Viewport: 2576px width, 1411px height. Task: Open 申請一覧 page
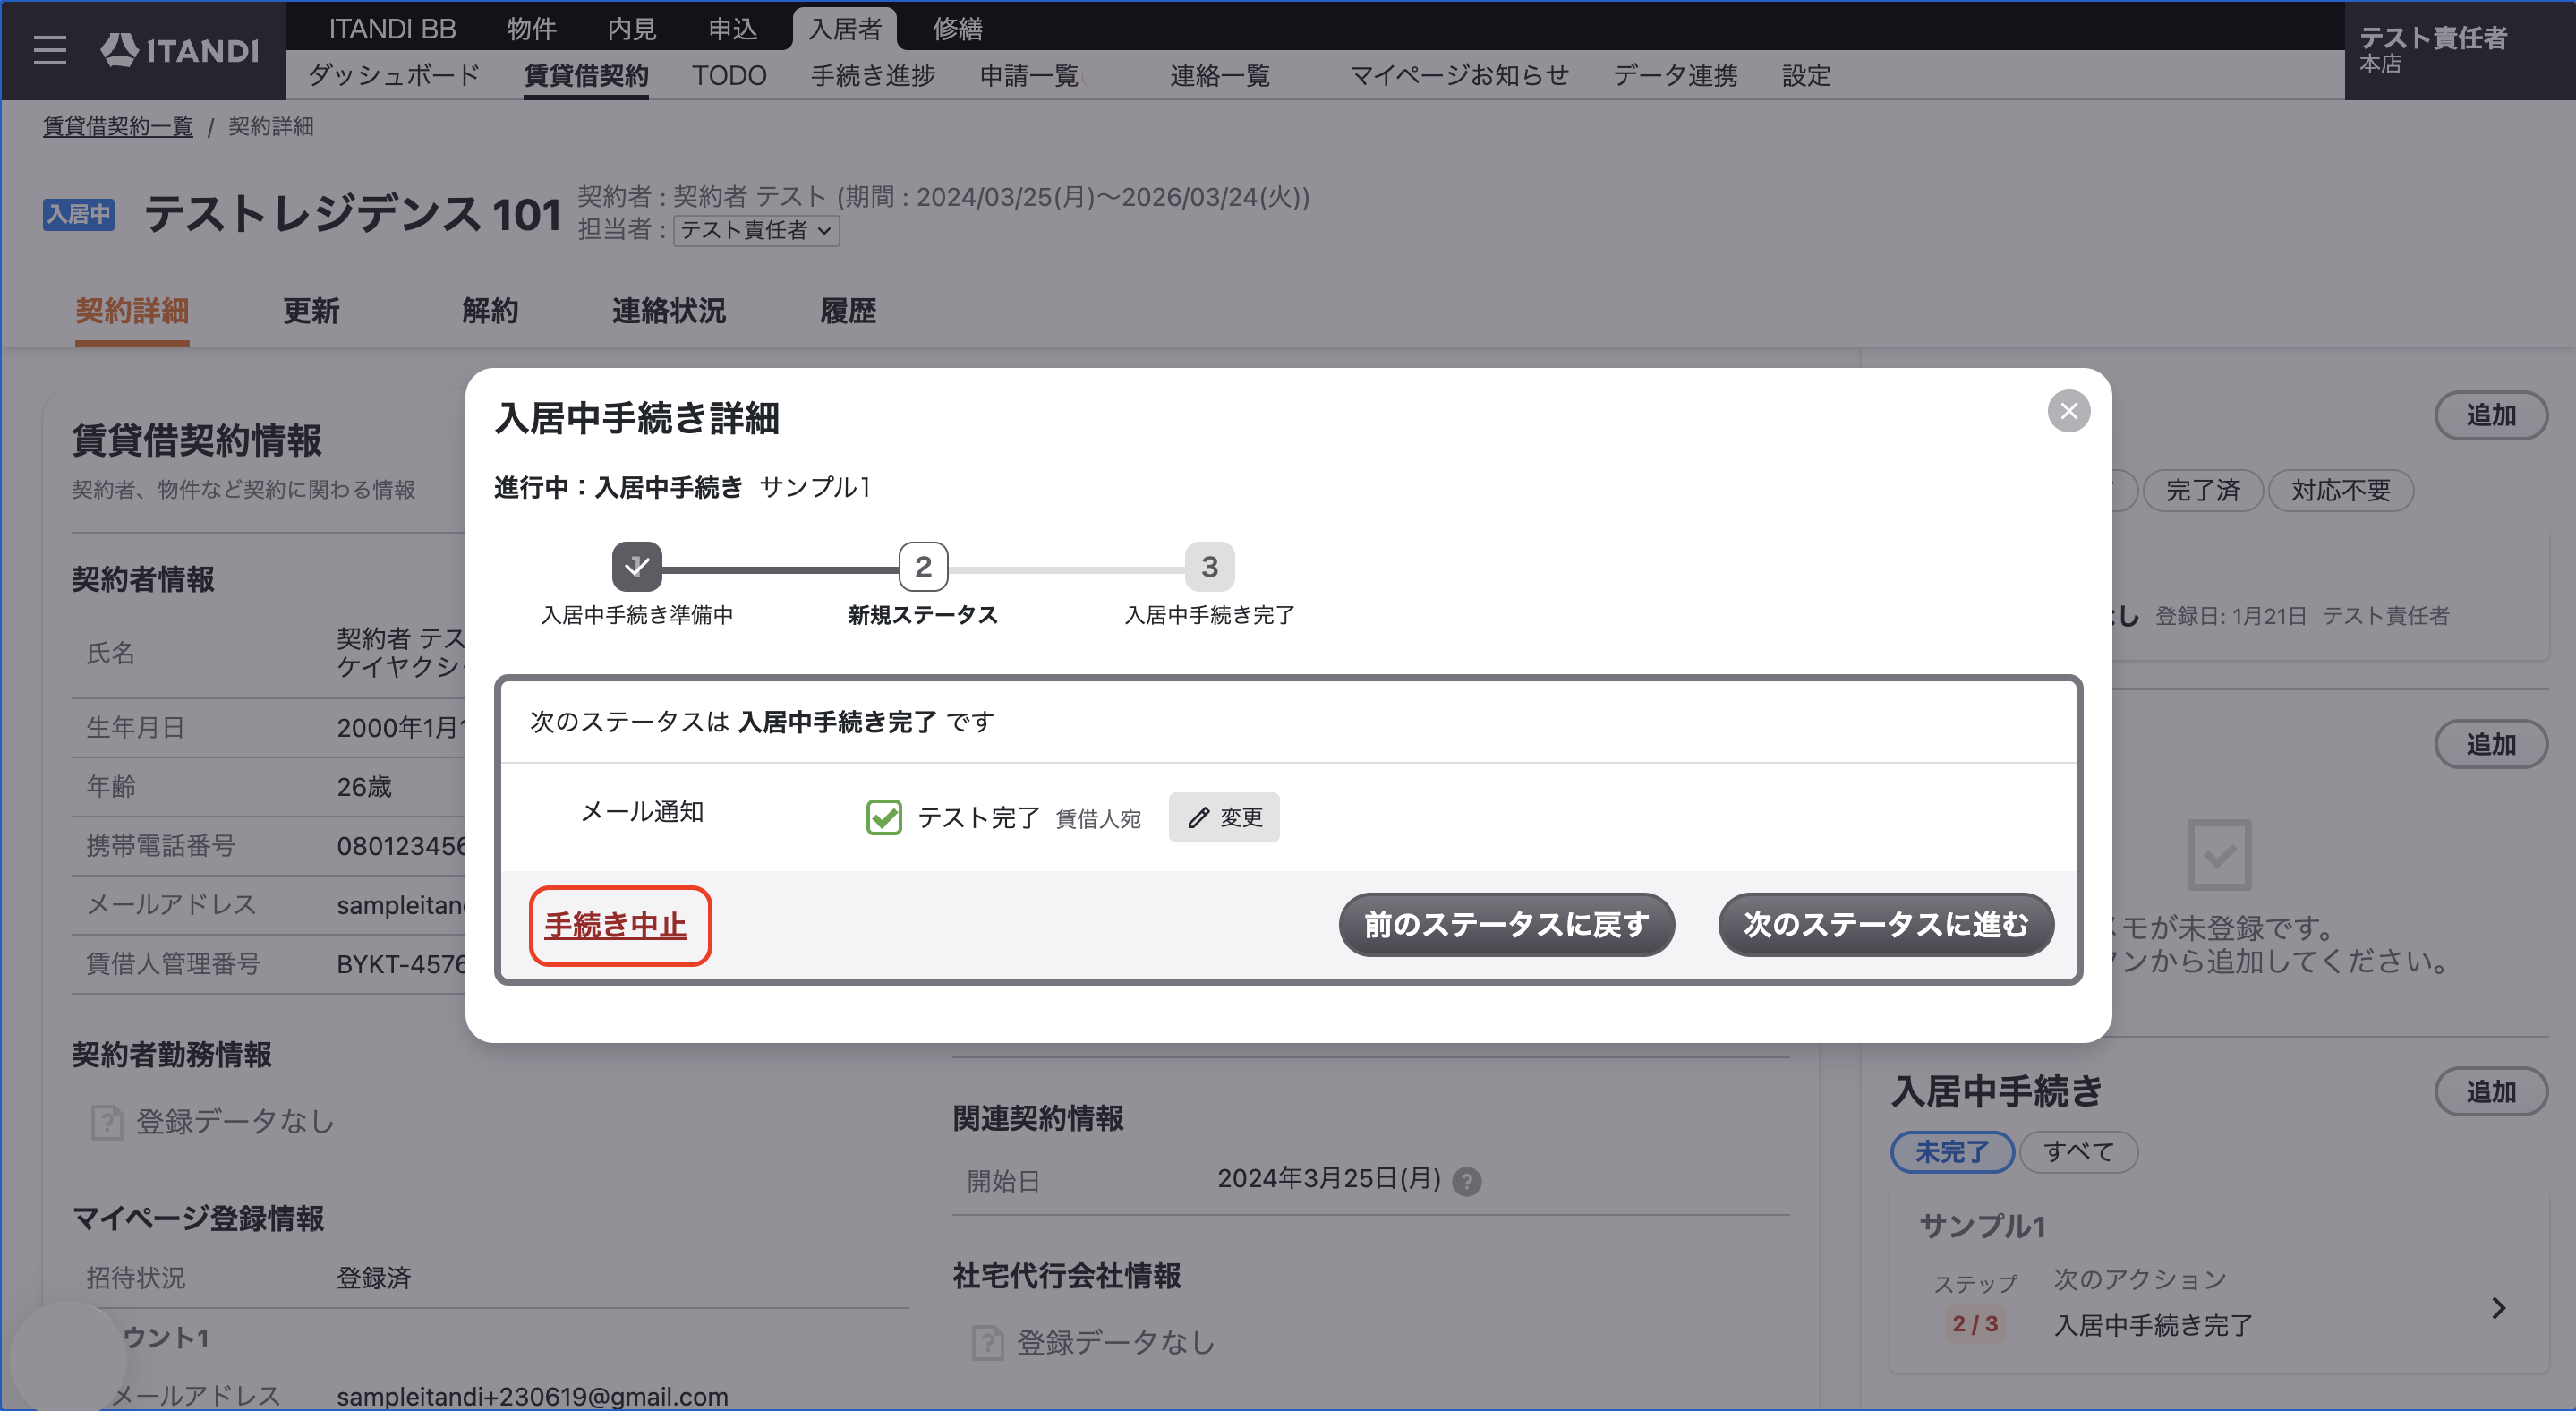pos(1029,75)
